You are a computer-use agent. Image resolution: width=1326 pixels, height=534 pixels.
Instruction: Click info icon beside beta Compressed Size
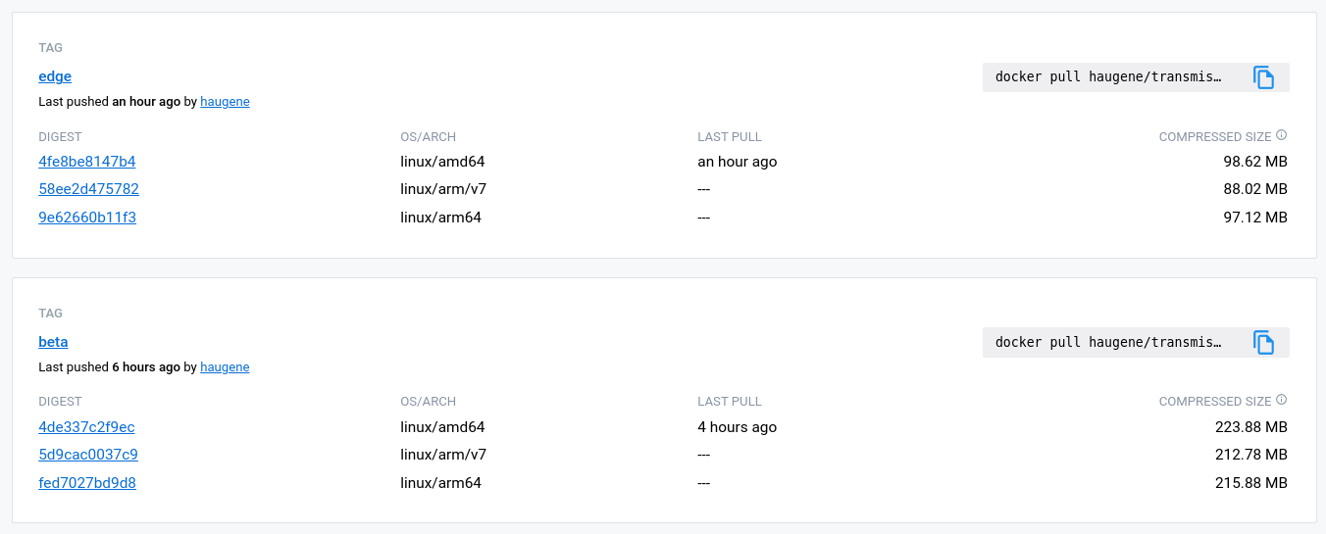[1282, 401]
